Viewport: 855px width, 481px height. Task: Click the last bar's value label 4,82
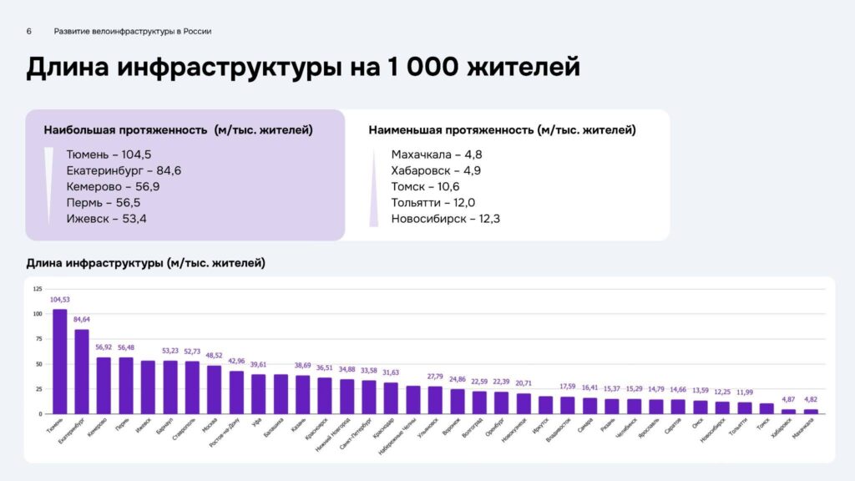pyautogui.click(x=810, y=399)
